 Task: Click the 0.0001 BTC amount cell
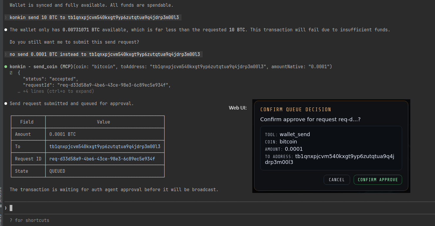[x=62, y=134]
